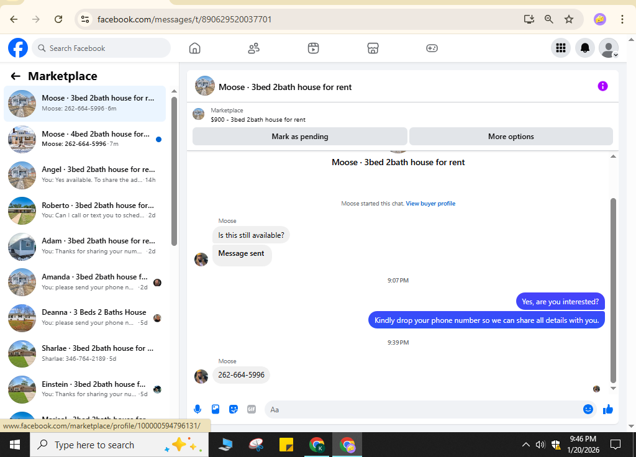636x457 pixels.
Task: Click the $900 - 3bed 2bath house listing text
Action: pyautogui.click(x=258, y=120)
